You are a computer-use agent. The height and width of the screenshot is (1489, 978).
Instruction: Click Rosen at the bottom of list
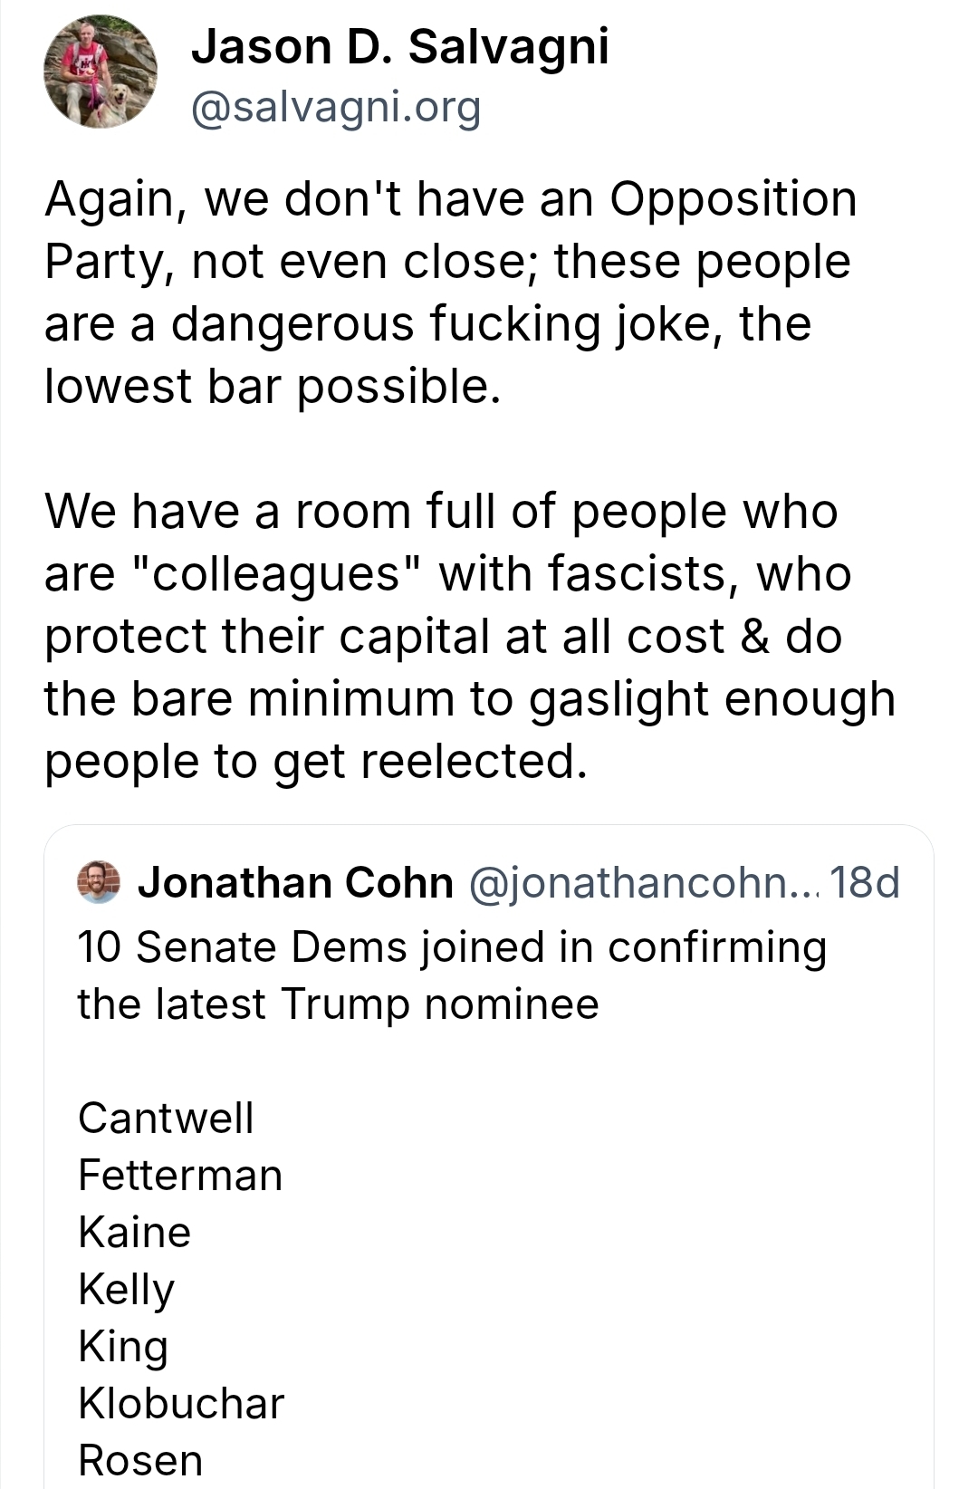pyautogui.click(x=140, y=1460)
